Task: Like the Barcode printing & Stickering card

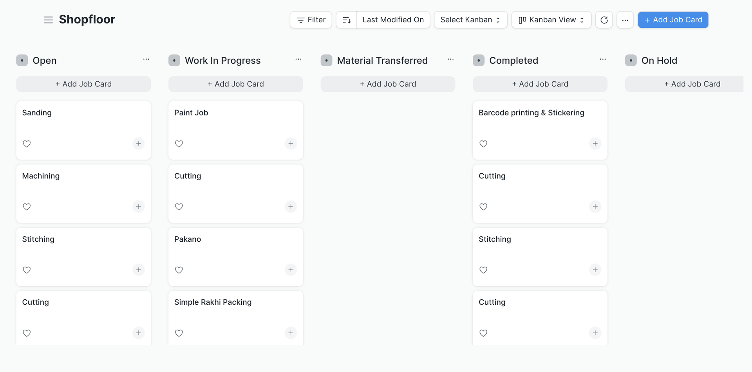Action: click(x=483, y=144)
